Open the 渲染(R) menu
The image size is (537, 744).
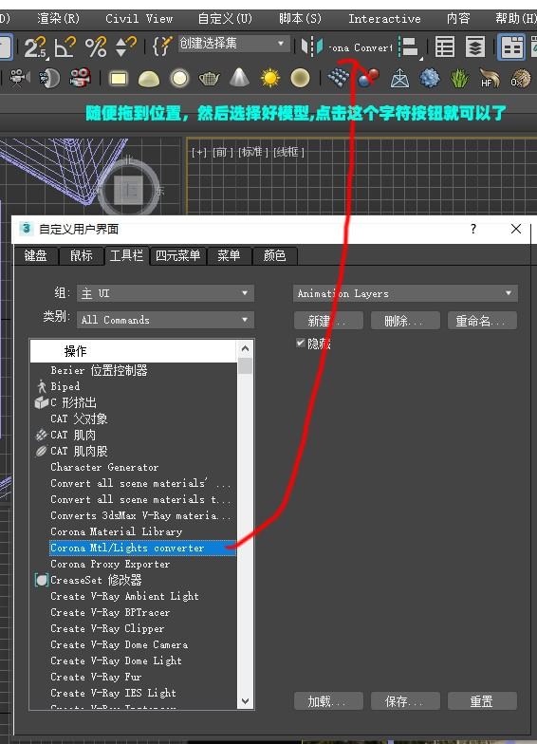coord(59,19)
